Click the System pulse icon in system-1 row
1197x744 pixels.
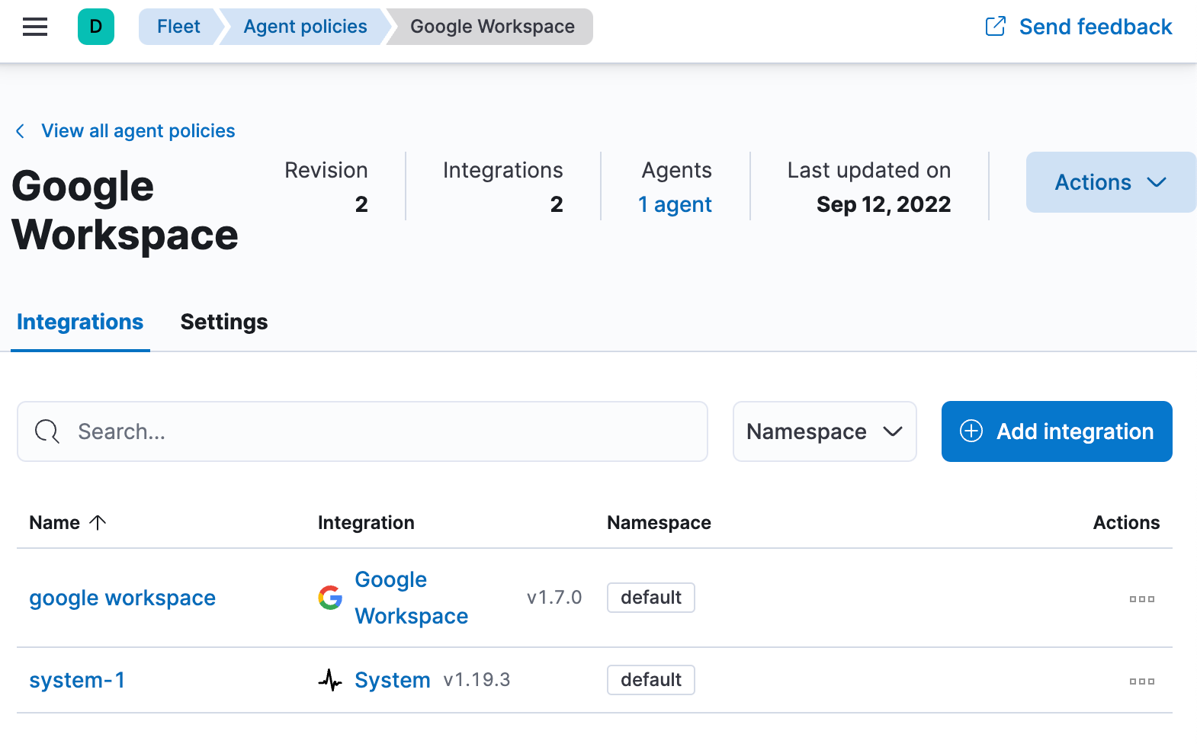coord(330,680)
